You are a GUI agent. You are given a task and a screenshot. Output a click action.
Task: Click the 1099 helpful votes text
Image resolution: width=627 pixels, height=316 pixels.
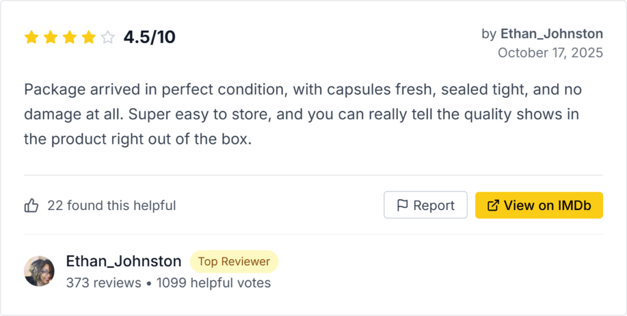click(x=213, y=283)
